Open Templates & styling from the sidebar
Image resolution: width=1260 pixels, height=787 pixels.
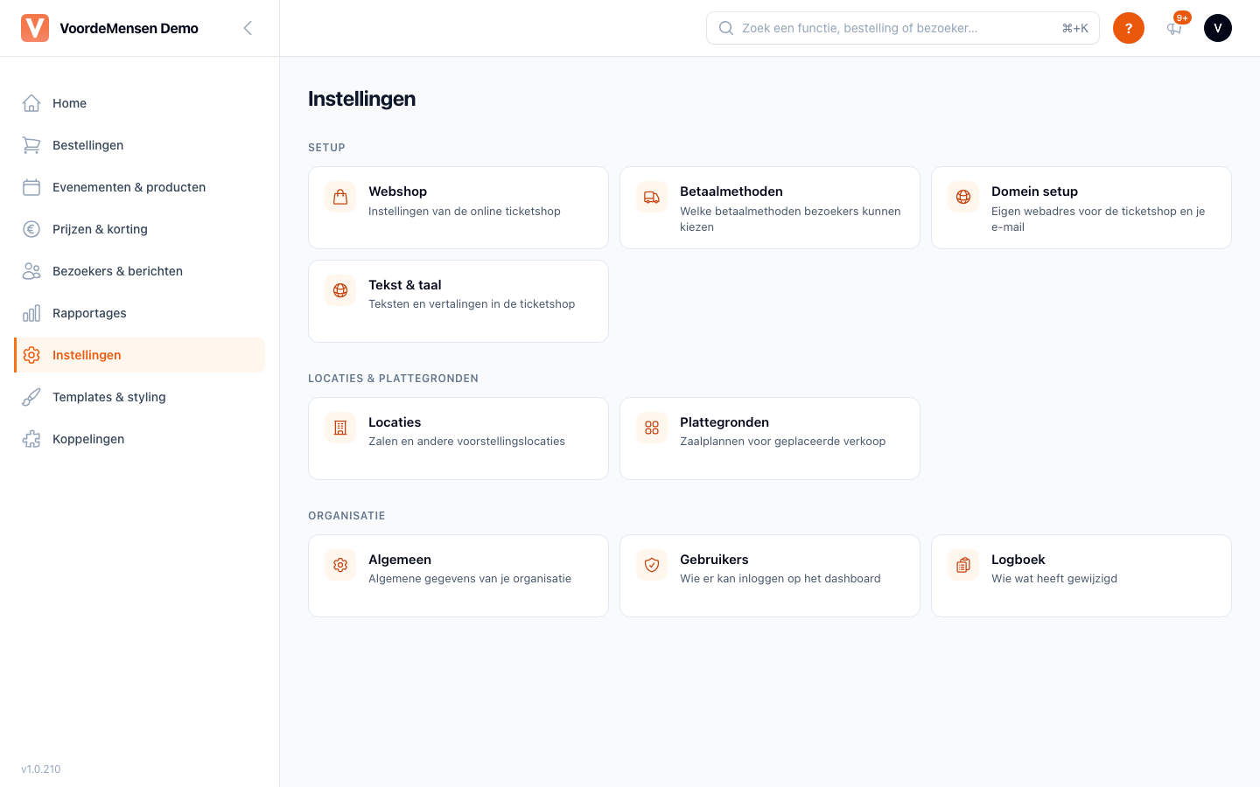tap(140, 397)
